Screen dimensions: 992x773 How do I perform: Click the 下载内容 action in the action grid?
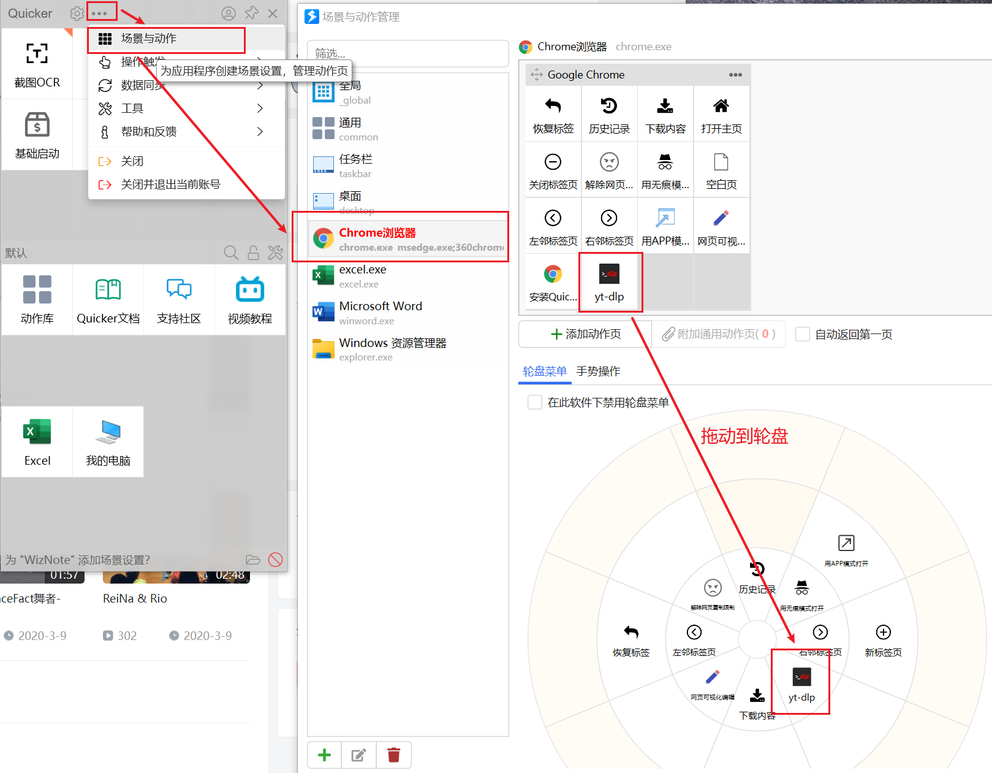[665, 114]
